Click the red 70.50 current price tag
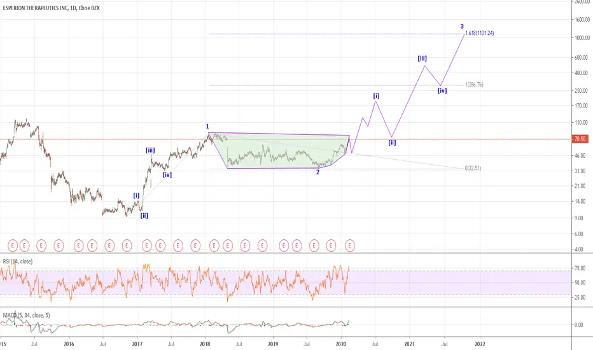Image resolution: width=593 pixels, height=350 pixels. 580,139
